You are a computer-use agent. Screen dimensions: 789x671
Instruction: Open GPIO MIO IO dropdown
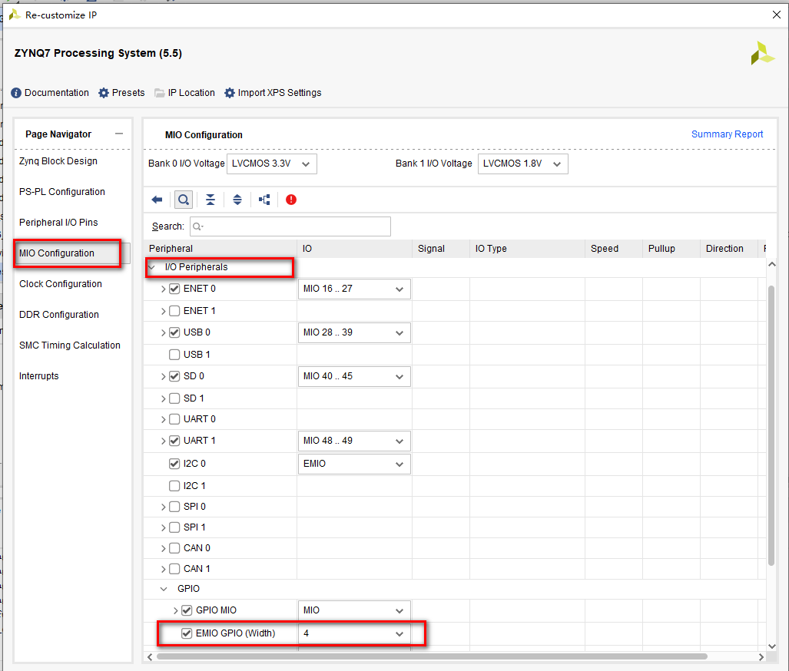pos(354,610)
